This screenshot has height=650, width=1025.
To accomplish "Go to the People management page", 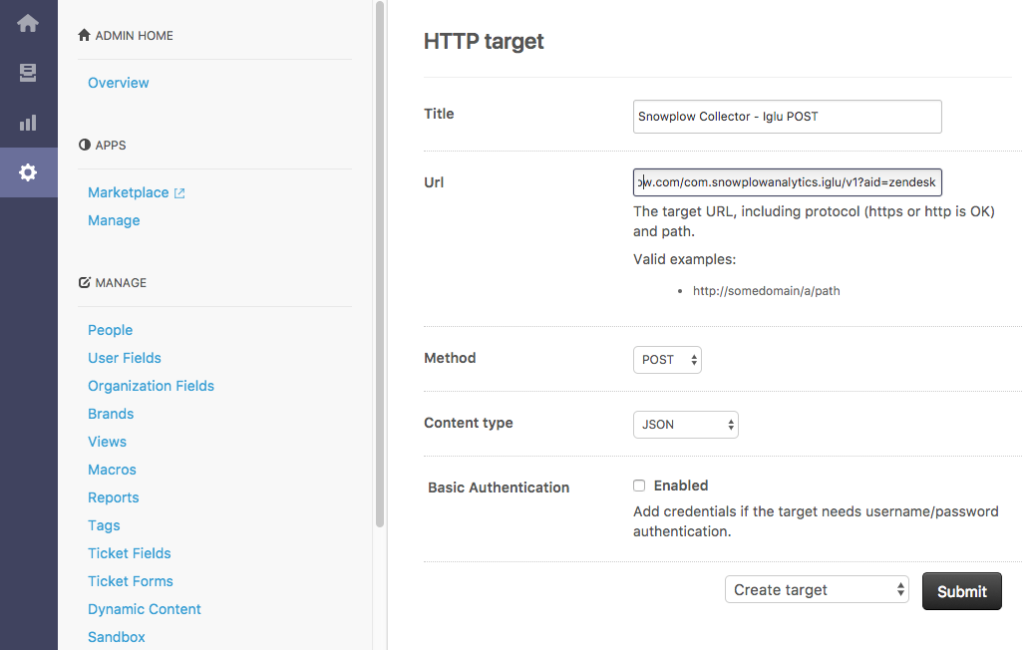I will 110,330.
